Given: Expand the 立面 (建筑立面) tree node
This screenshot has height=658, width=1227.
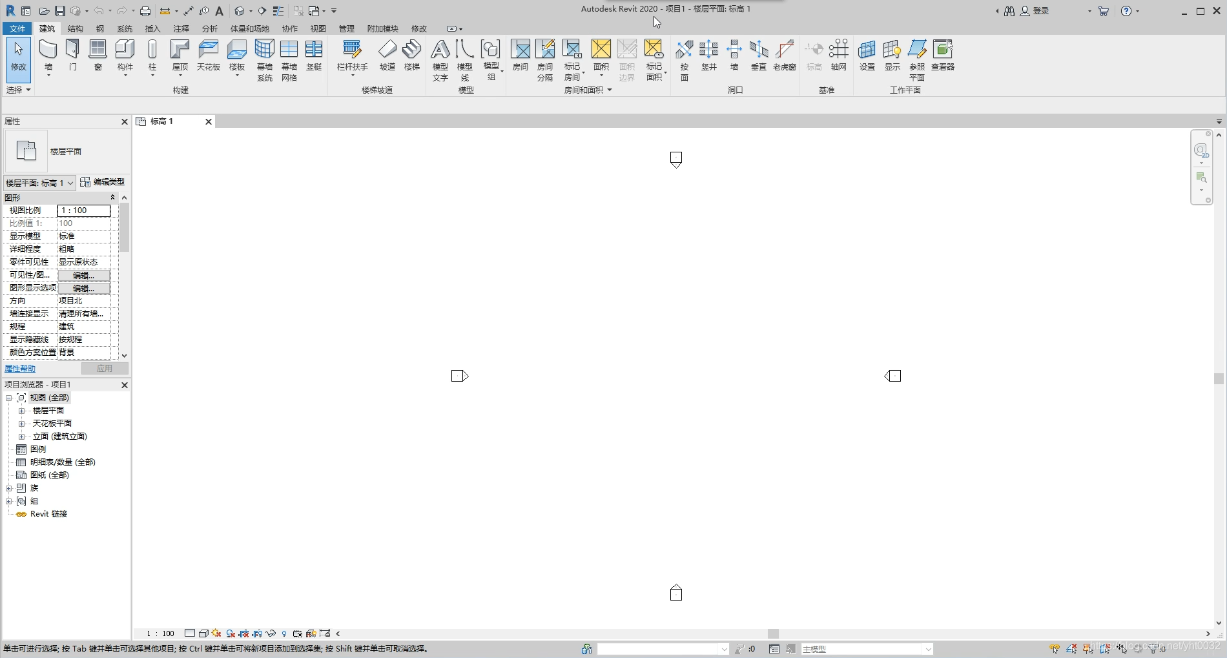Looking at the screenshot, I should tap(21, 437).
